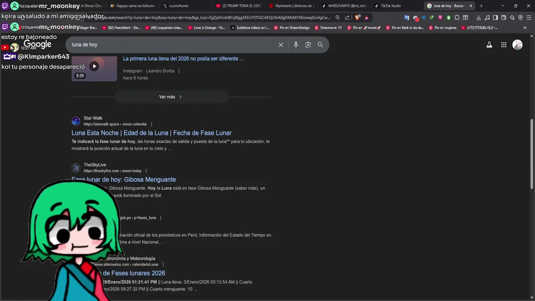535x301 pixels.
Task: Open the Brave Rewards triangle icon
Action: [x=366, y=18]
